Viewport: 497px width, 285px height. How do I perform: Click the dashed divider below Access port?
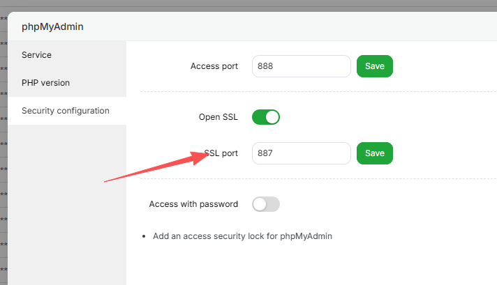click(314, 91)
